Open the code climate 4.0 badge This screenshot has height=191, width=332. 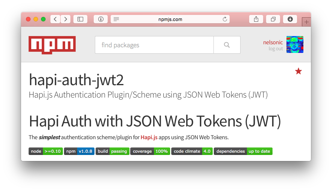[192, 151]
